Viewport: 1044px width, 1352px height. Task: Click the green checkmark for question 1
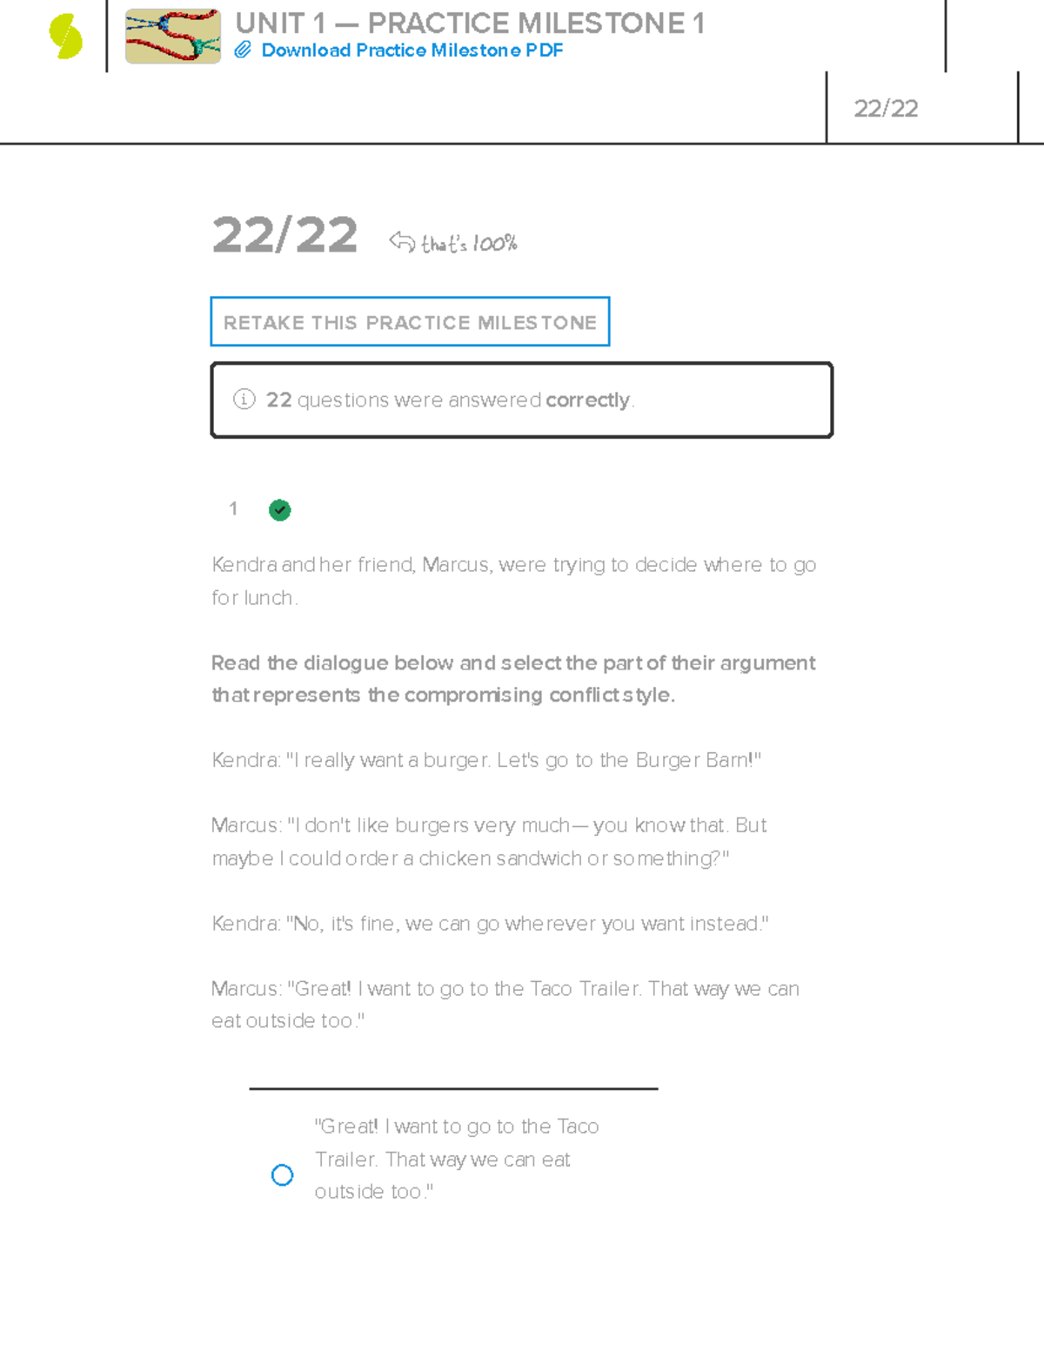pos(279,510)
